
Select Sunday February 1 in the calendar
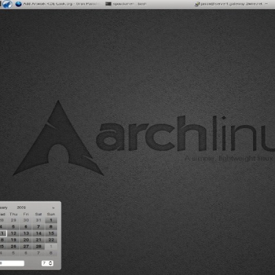pos(51,220)
